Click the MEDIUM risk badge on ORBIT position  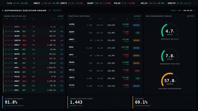click(137, 40)
